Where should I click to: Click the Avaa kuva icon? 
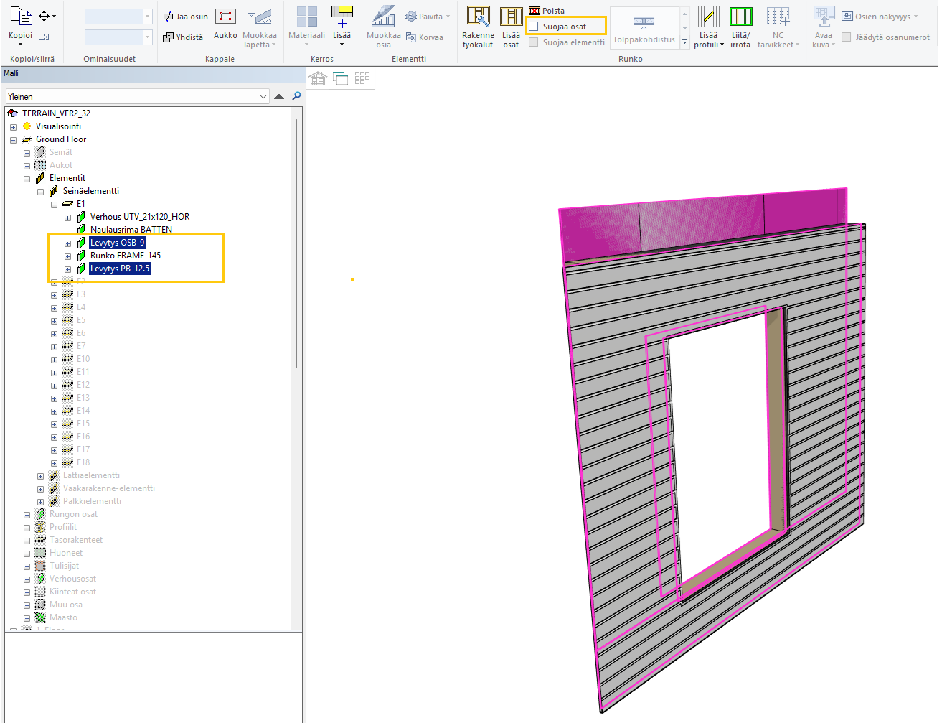click(824, 17)
